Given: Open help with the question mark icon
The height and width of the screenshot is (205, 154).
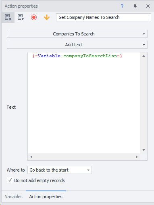Looking at the screenshot, I should [x=122, y=6].
